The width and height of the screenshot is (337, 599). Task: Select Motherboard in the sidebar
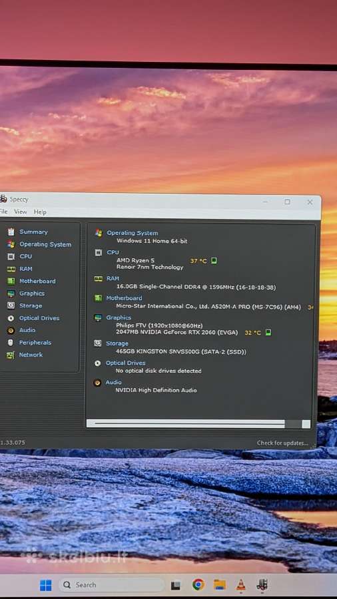(37, 281)
